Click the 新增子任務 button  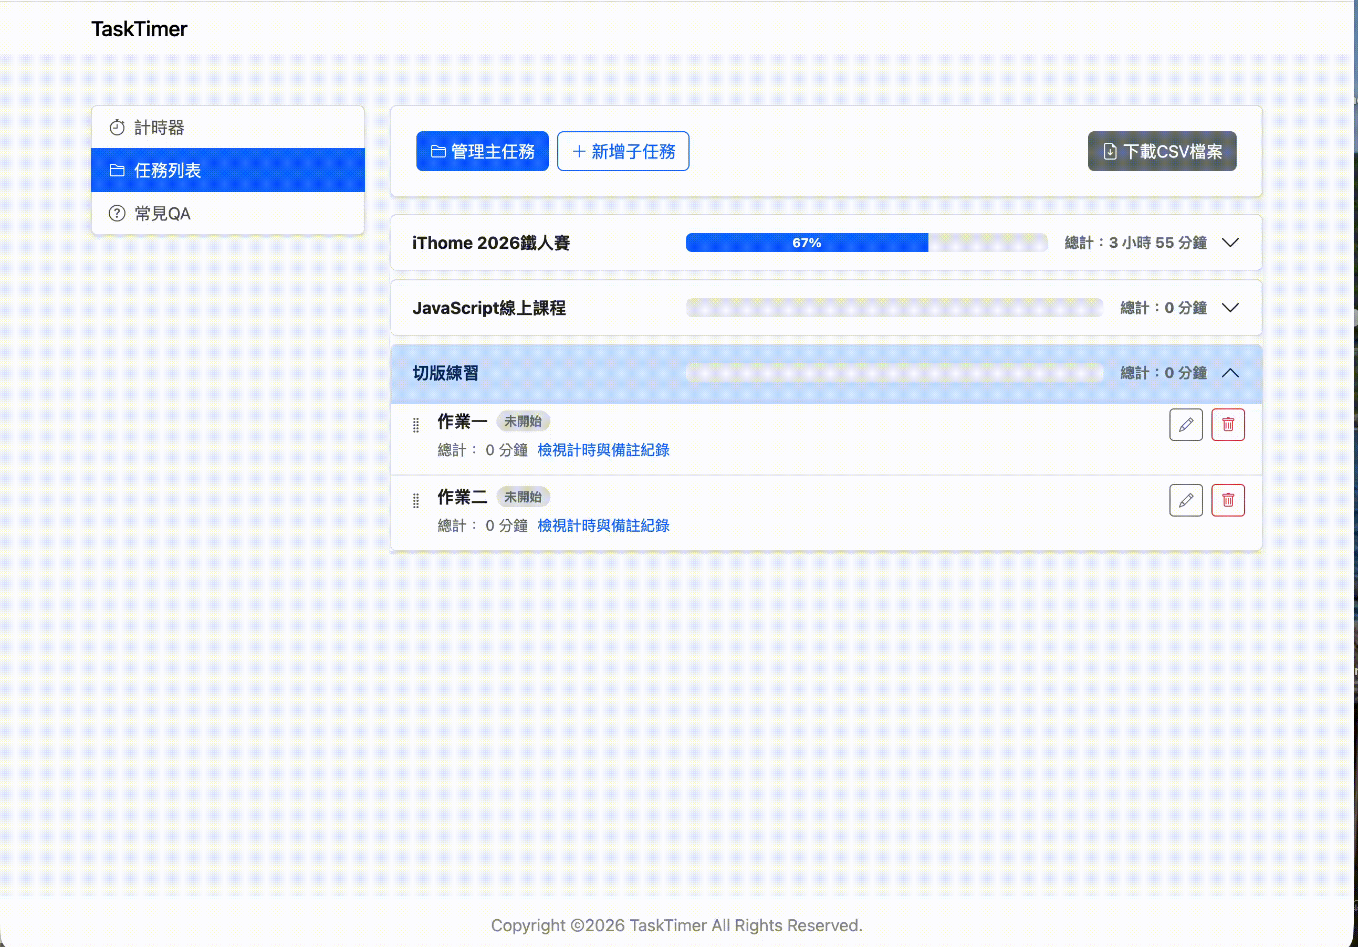(623, 151)
